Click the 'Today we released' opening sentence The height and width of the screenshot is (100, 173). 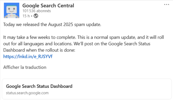(52, 25)
